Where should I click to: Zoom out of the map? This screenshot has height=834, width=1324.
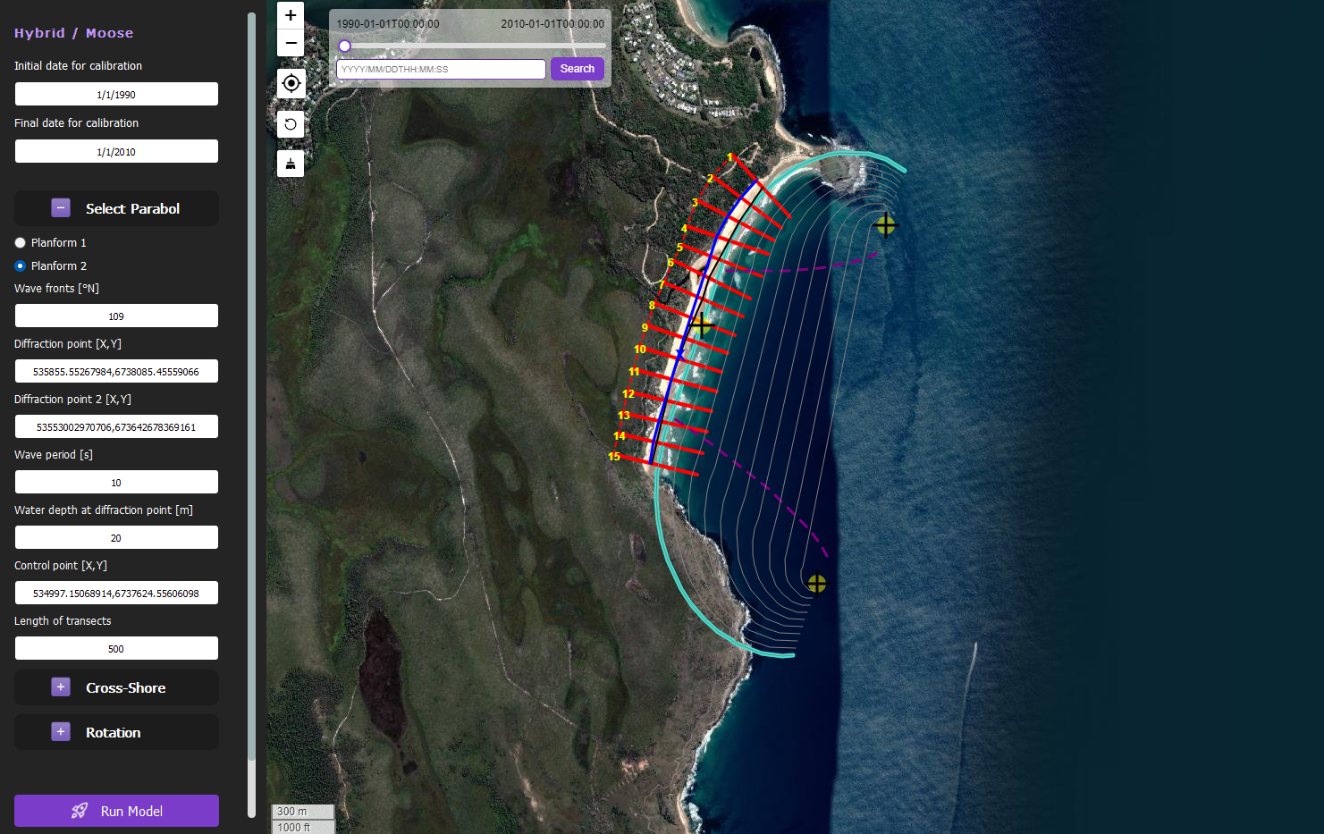click(x=291, y=43)
